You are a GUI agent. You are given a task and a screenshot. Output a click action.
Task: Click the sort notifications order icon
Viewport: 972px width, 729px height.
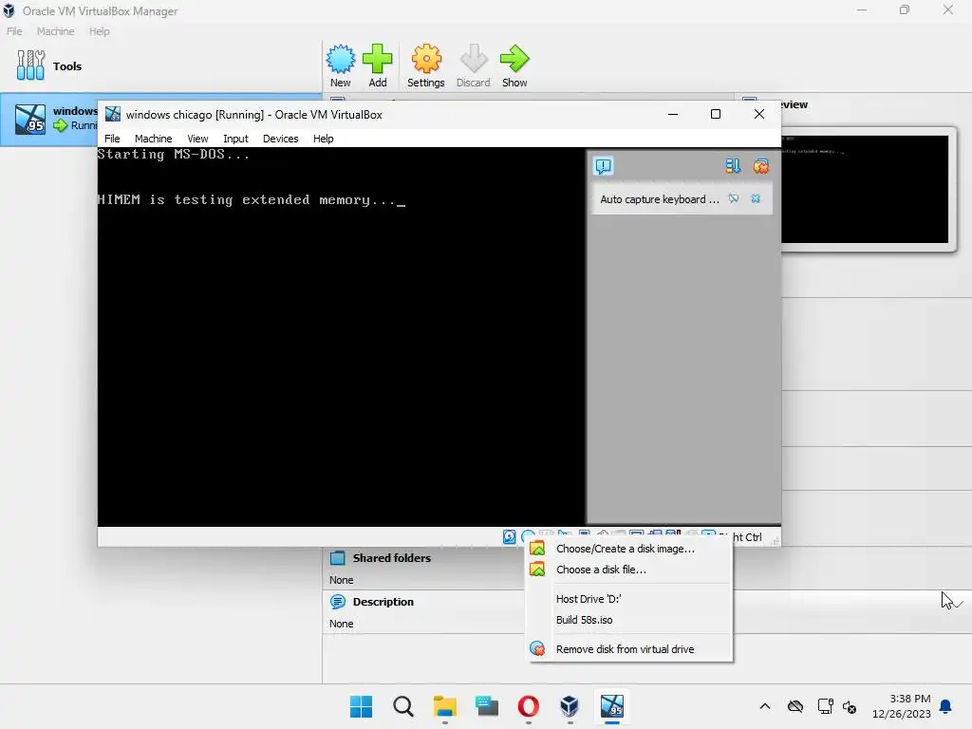[x=733, y=166]
